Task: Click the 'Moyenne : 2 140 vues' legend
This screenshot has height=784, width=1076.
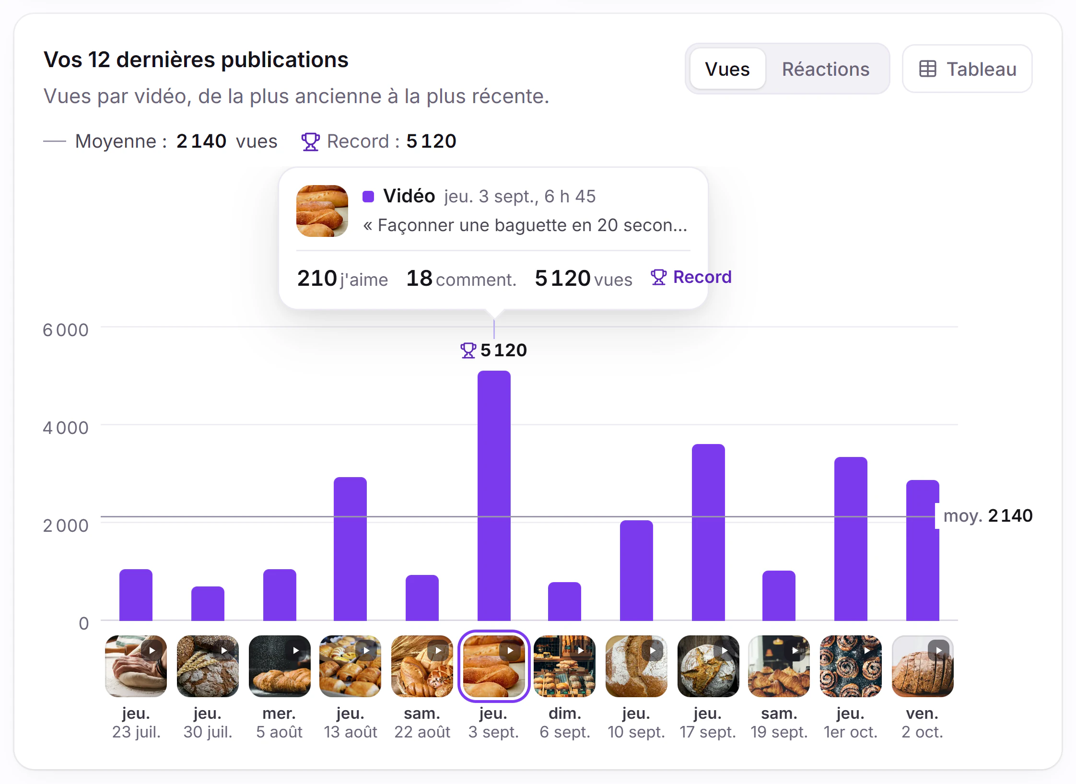Action: (x=160, y=141)
